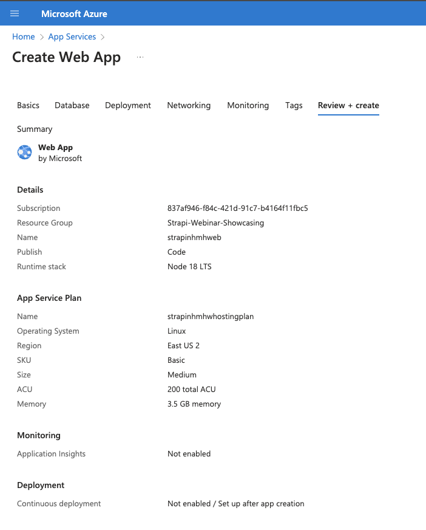The width and height of the screenshot is (426, 530).
Task: Click the Details section heading
Action: pyautogui.click(x=30, y=190)
